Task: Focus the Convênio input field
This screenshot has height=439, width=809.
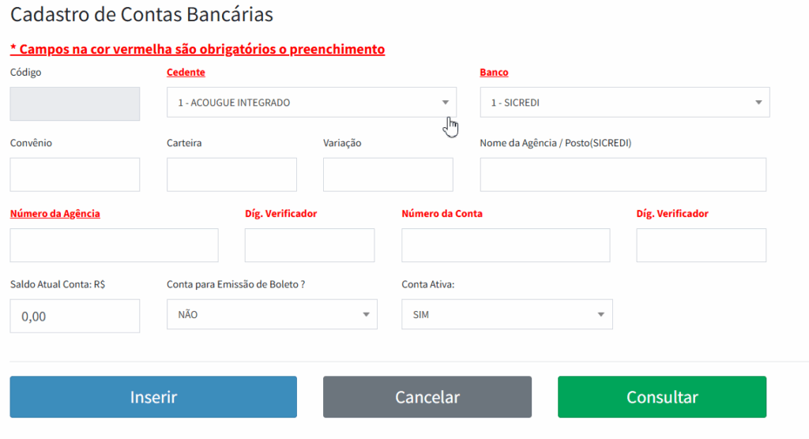Action: tap(75, 174)
